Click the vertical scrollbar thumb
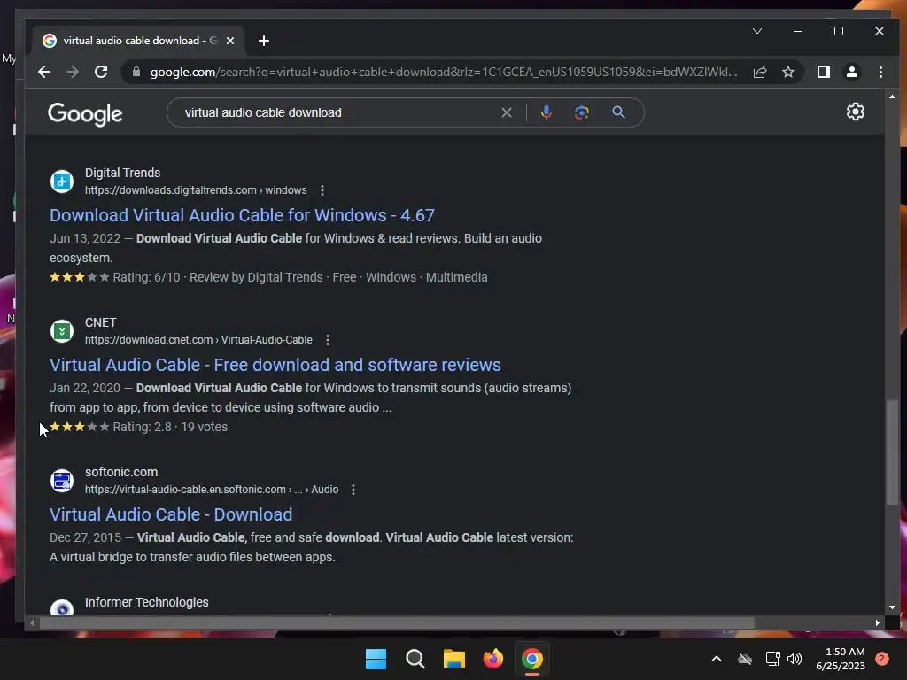This screenshot has height=680, width=907. (892, 452)
